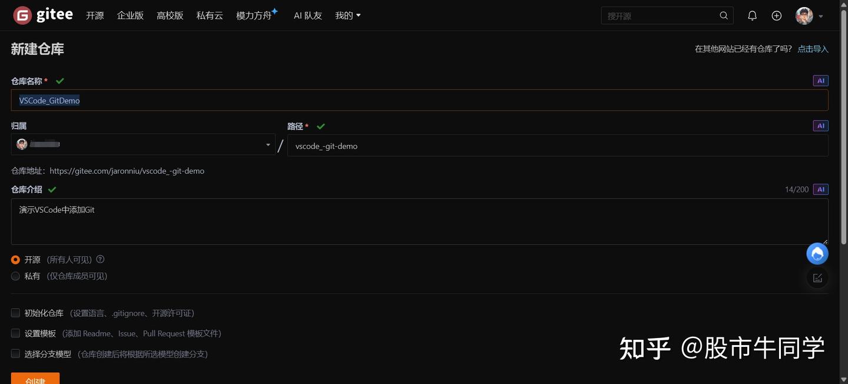Click the 点击导入 link
The image size is (848, 384).
813,49
